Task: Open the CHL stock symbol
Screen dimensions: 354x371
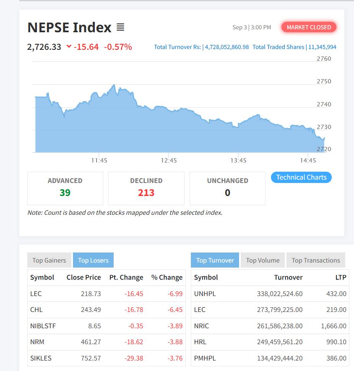Action: pyautogui.click(x=36, y=309)
